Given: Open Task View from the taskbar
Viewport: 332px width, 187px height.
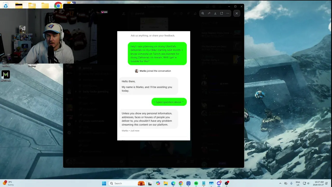Looking at the screenshot, I should point(150,183).
